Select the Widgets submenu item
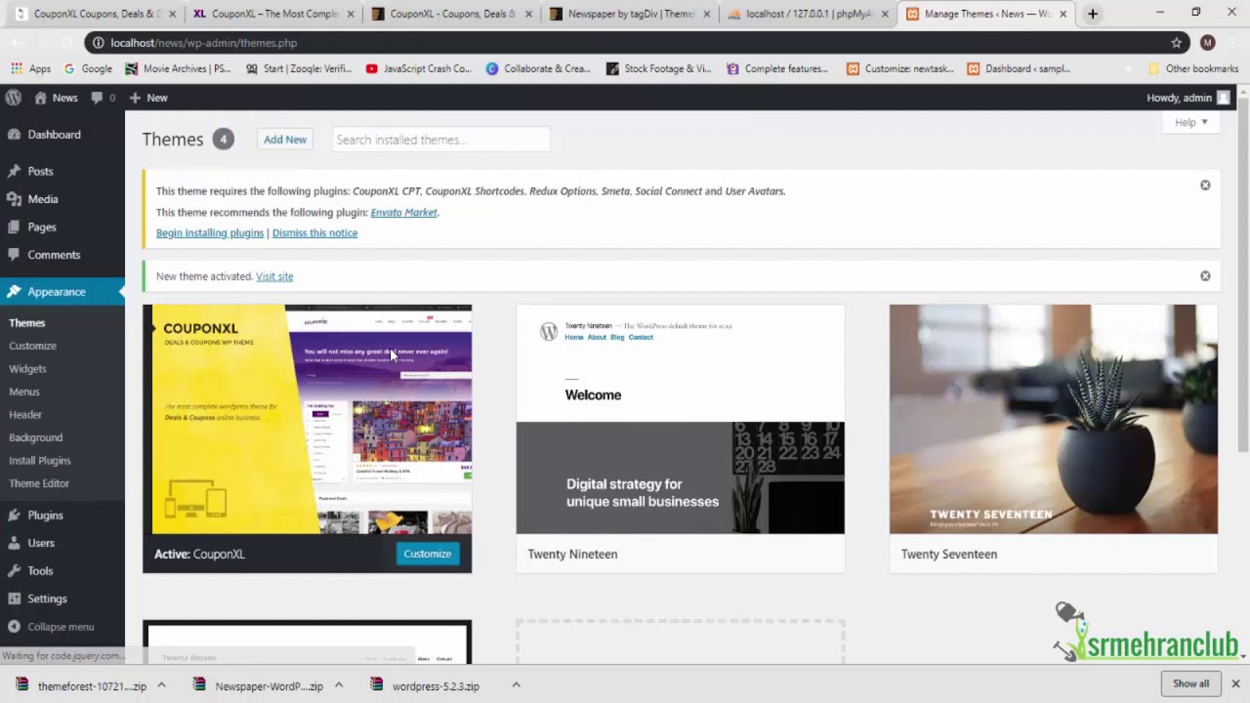 click(x=27, y=369)
